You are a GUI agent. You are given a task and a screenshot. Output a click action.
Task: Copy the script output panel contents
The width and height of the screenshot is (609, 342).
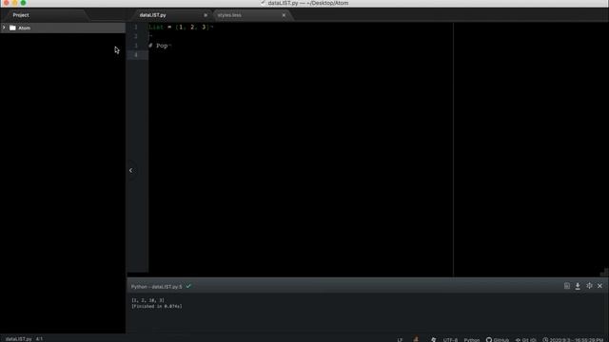coord(567,286)
